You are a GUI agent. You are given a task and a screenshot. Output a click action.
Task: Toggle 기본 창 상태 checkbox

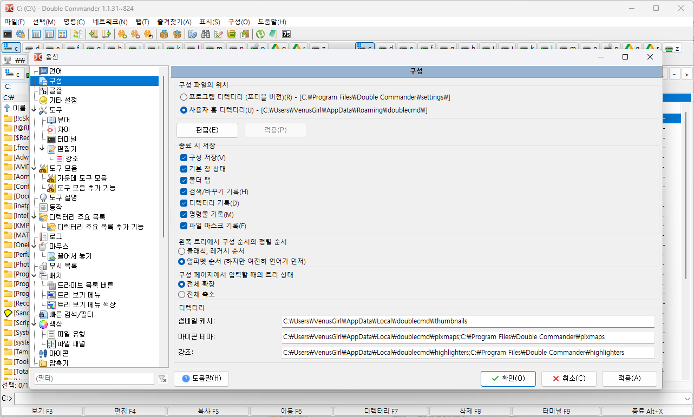pos(184,169)
